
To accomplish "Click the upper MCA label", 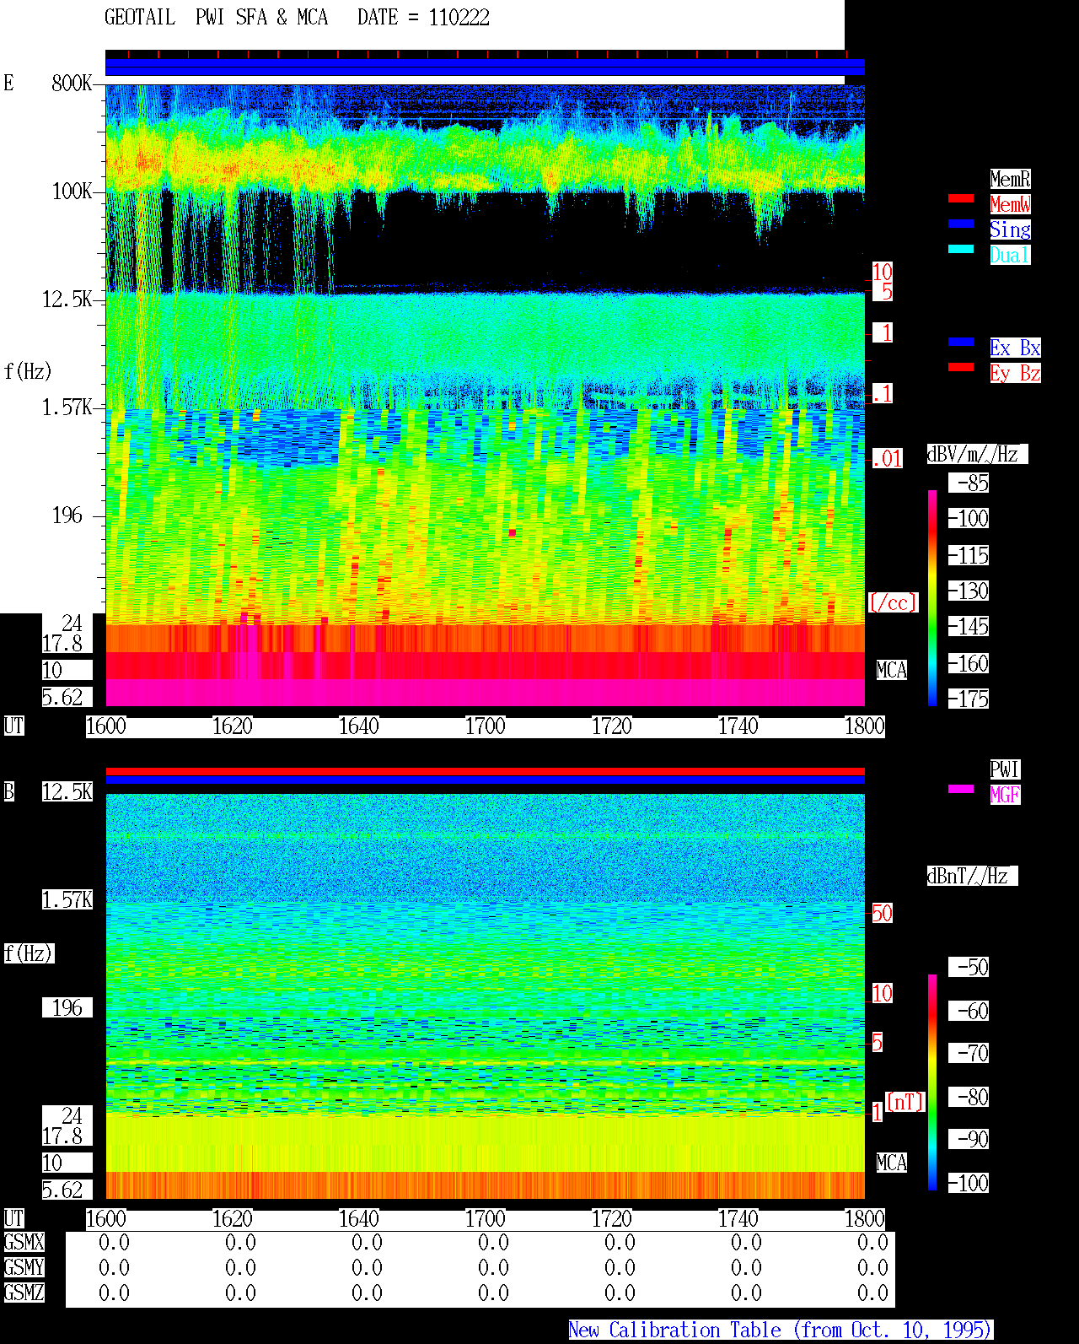I will click(x=891, y=671).
